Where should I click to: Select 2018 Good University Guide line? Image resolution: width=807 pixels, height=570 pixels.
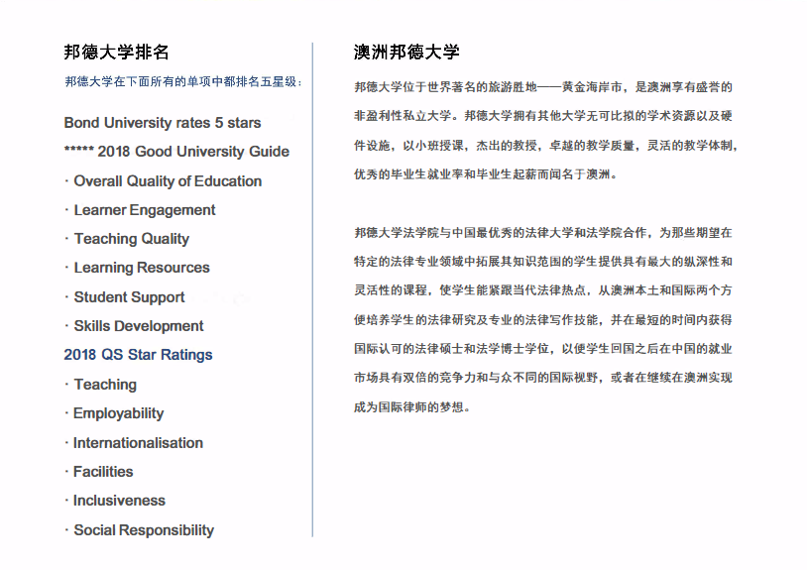(176, 152)
